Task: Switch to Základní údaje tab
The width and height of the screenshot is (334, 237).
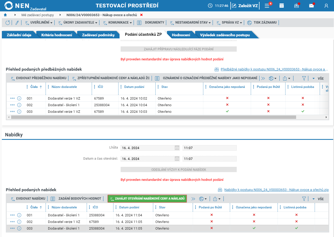Action: pyautogui.click(x=19, y=35)
